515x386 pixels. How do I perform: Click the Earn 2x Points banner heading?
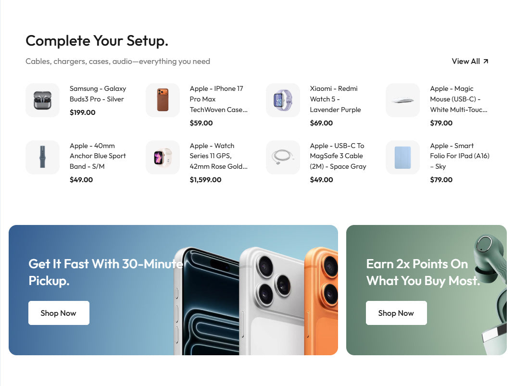(423, 272)
